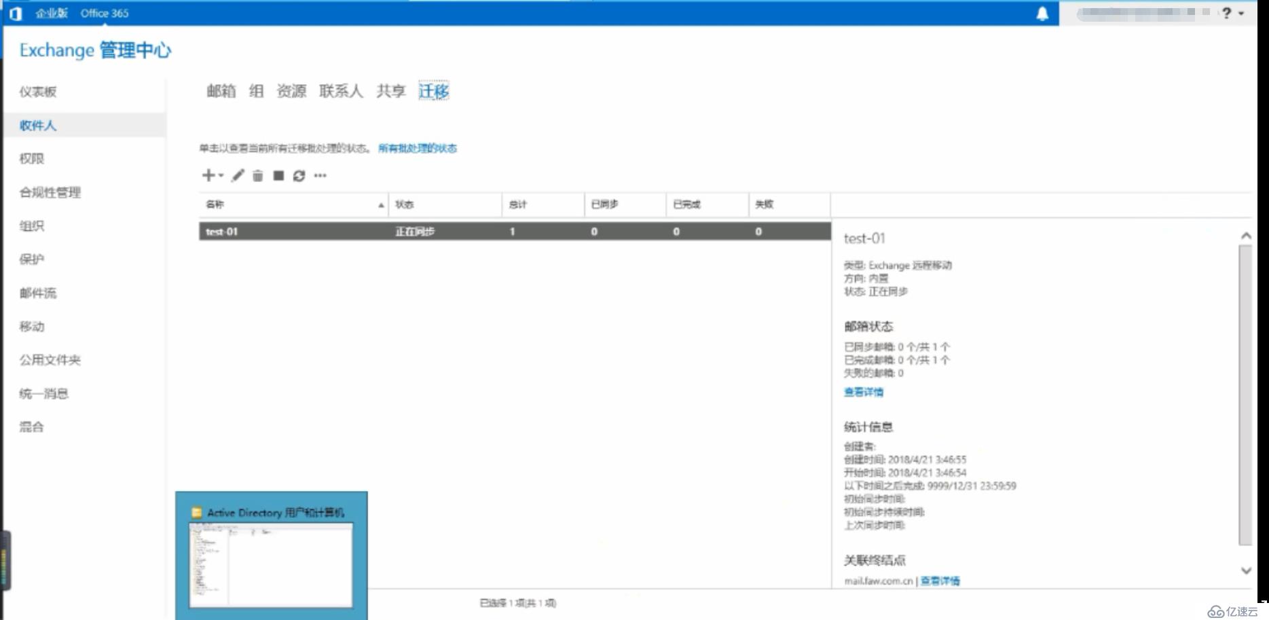Sort by the 已完成 column header

(707, 204)
